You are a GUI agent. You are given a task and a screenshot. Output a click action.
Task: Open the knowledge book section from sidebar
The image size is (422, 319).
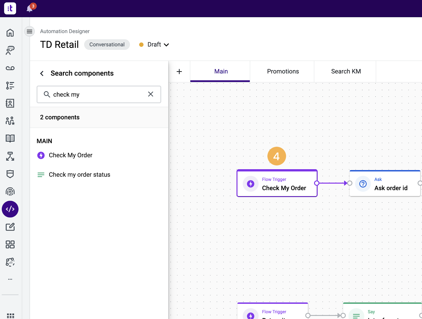coord(10,138)
